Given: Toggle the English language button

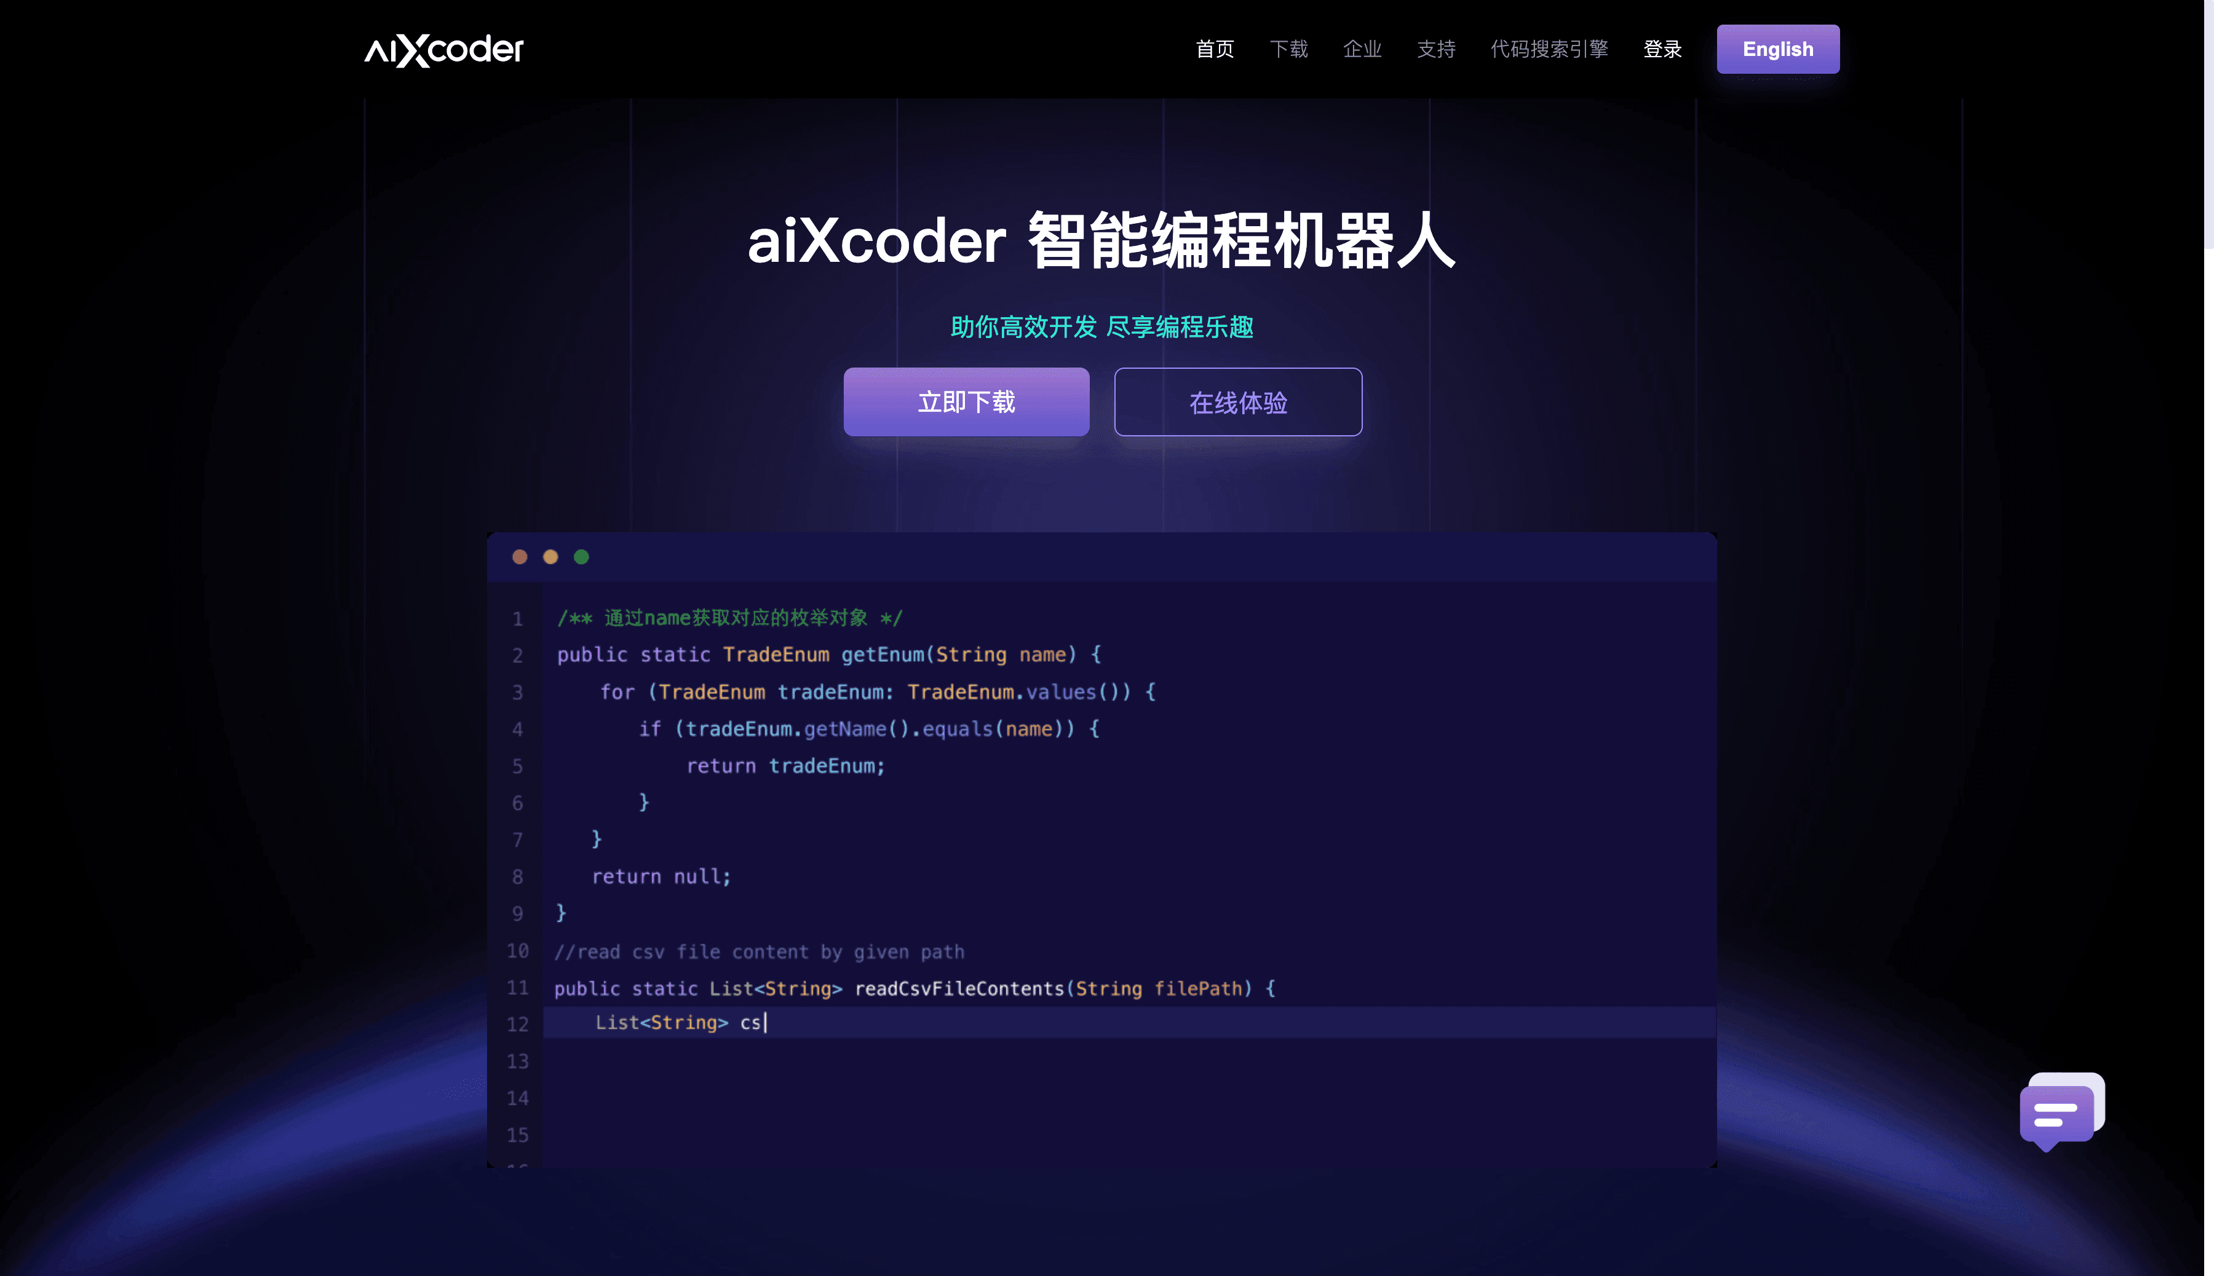Looking at the screenshot, I should pyautogui.click(x=1777, y=49).
